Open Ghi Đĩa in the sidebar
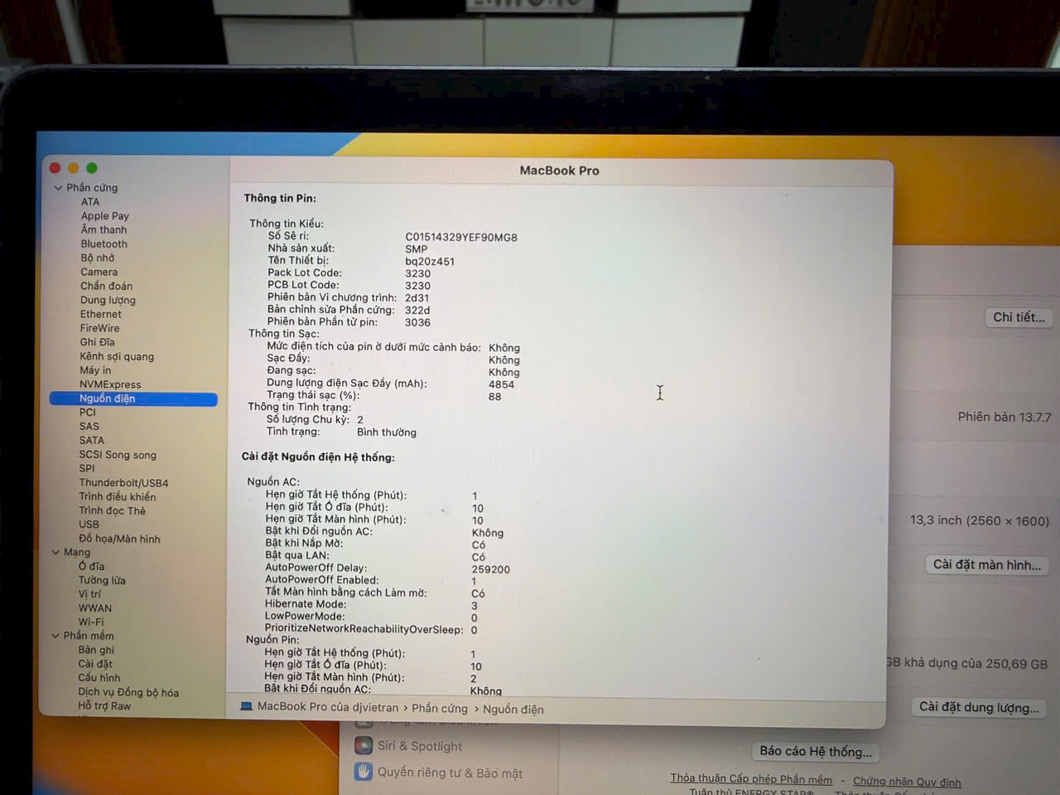This screenshot has height=795, width=1060. pos(98,342)
